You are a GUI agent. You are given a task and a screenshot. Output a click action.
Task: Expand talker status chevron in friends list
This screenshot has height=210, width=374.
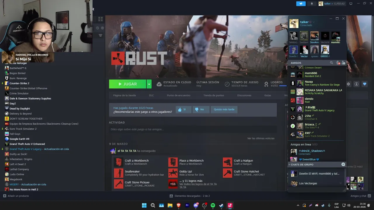(314, 22)
